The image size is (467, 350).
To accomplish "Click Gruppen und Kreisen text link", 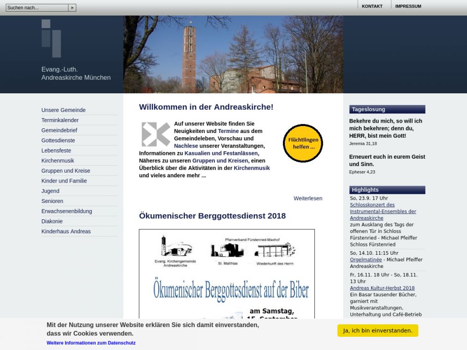I will coord(220,161).
